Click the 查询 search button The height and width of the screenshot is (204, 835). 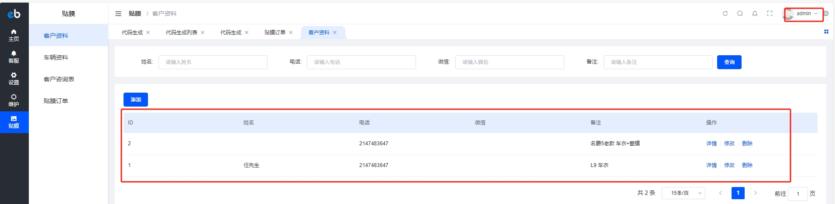pyautogui.click(x=729, y=62)
